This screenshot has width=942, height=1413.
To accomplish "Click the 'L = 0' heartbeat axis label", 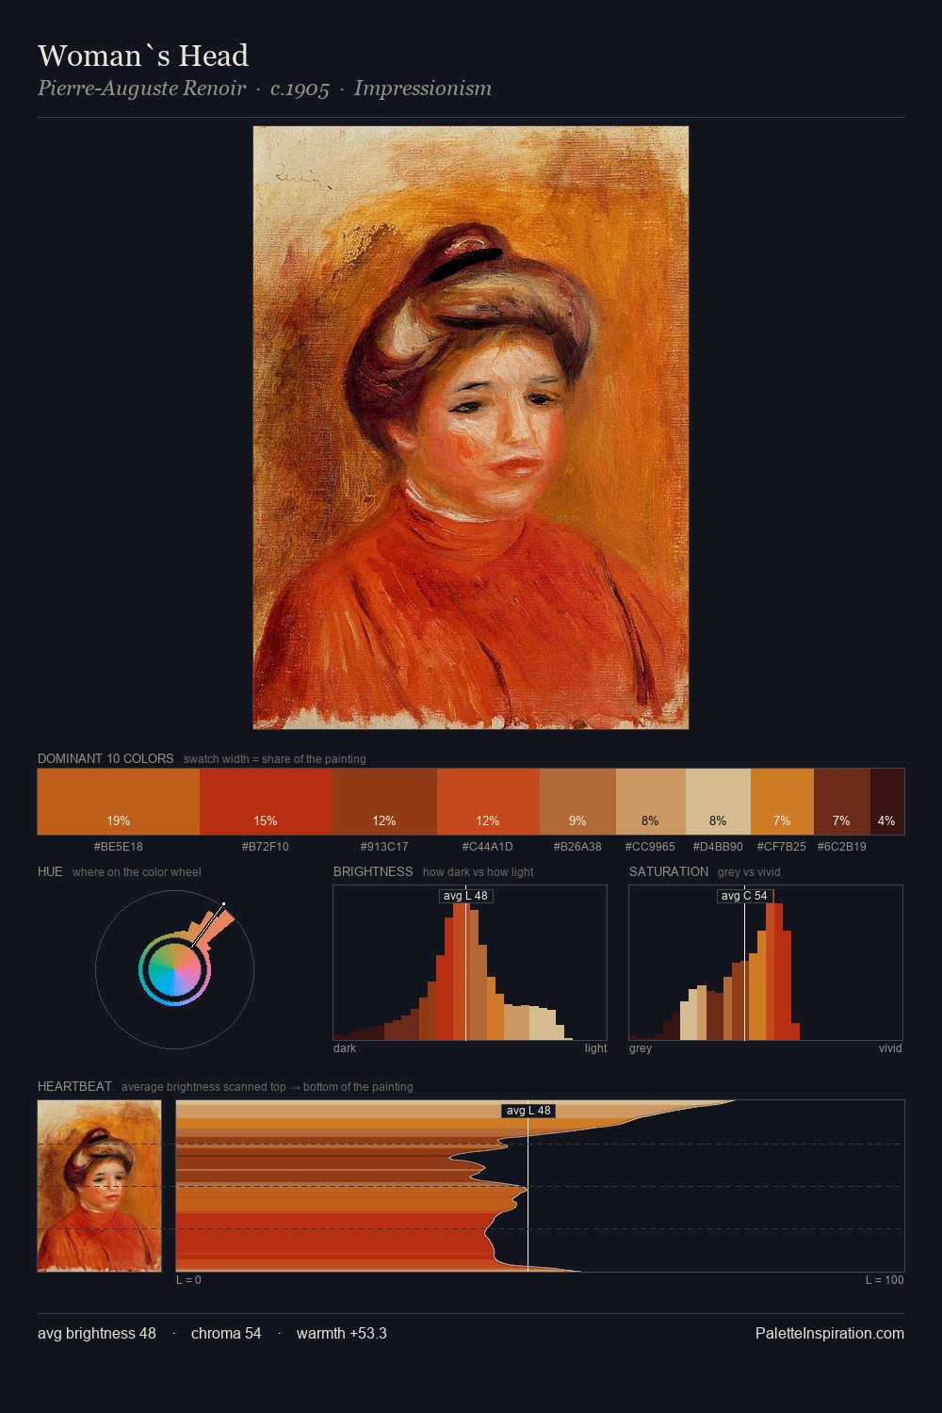I will (188, 1280).
